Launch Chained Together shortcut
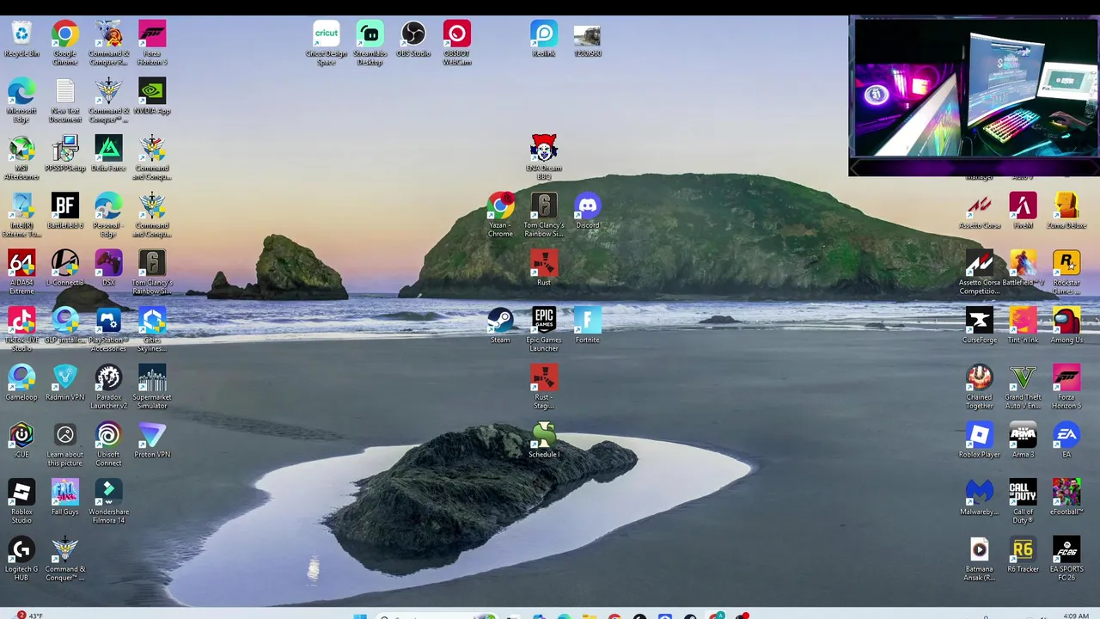 click(x=980, y=387)
